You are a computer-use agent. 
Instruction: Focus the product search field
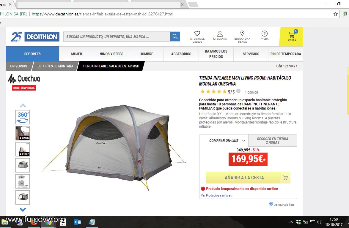coord(117,37)
